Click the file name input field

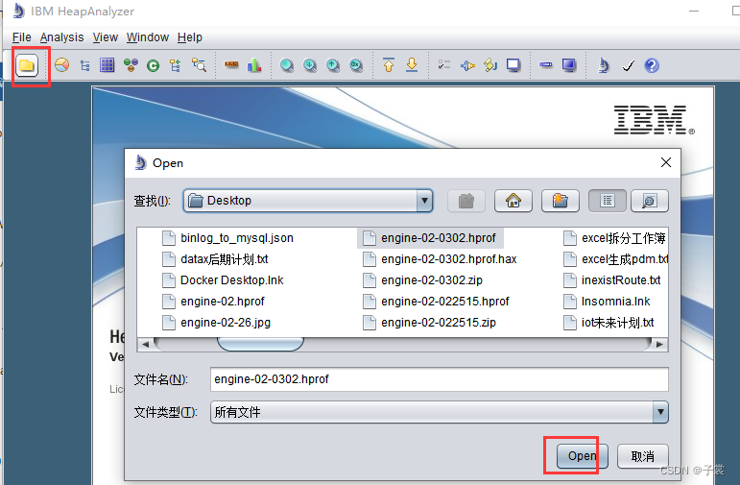point(440,379)
